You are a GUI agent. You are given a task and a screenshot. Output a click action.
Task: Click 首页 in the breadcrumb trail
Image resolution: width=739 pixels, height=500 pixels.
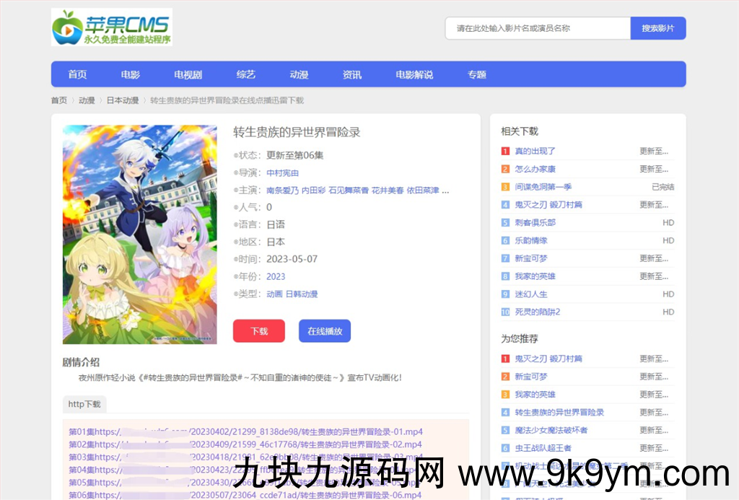click(59, 100)
